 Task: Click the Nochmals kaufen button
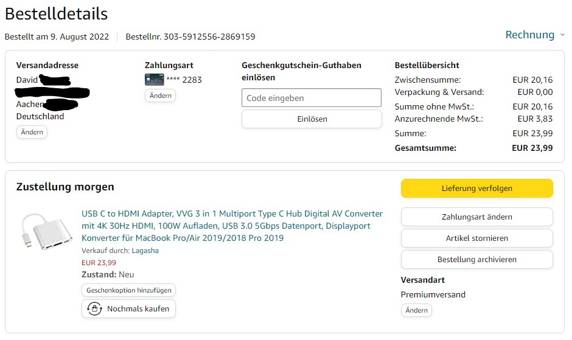click(129, 309)
